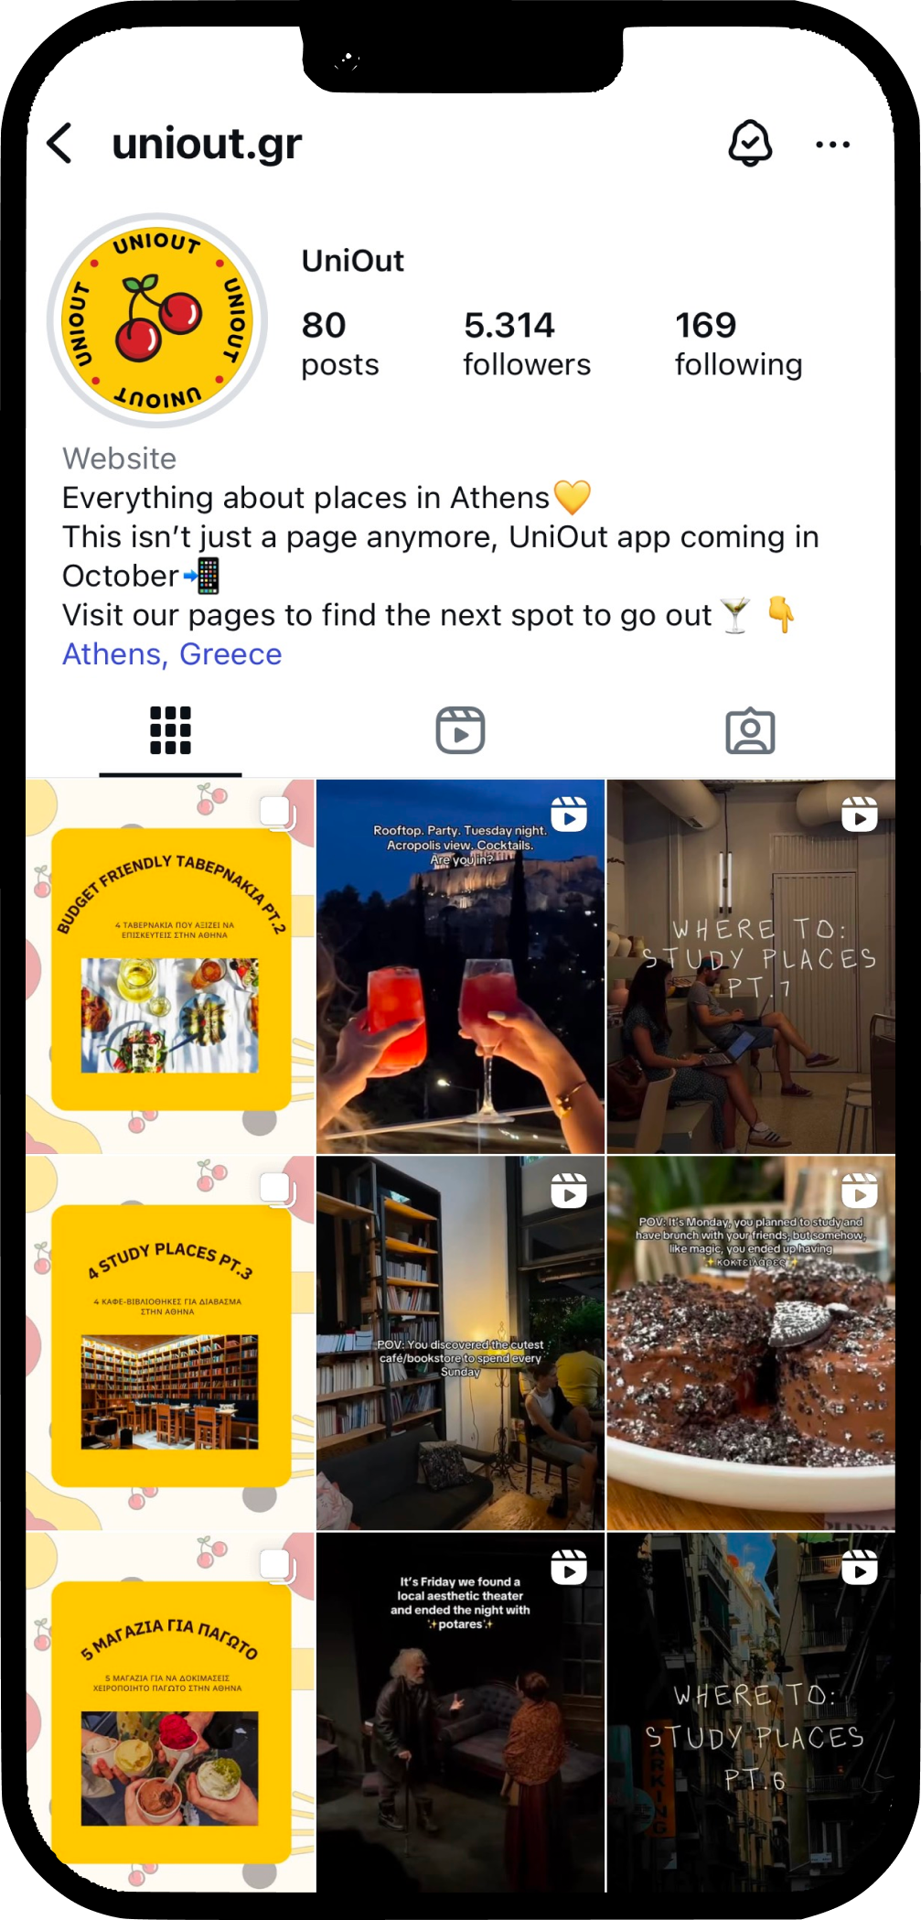Open the chocolate dessert Monday brunch reel

[751, 1343]
